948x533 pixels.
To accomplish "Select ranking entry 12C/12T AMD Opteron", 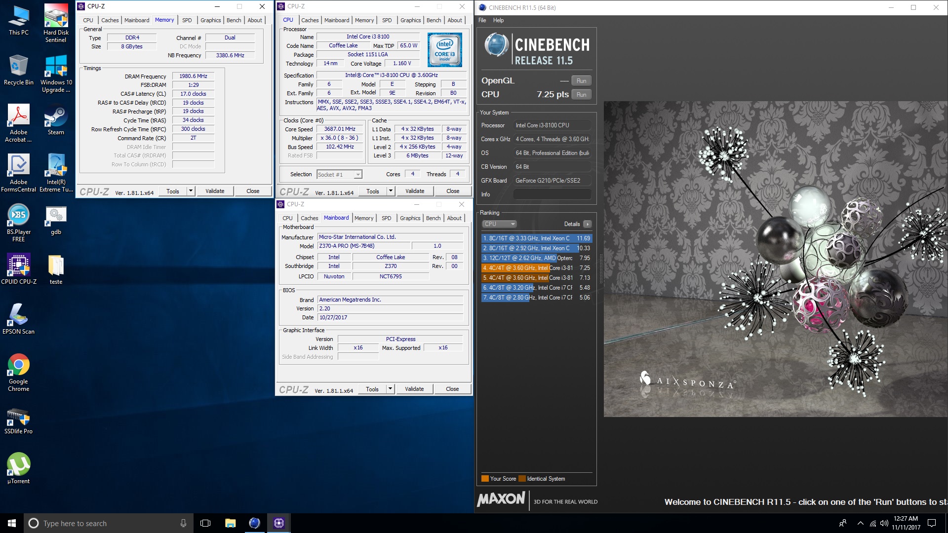I will click(x=536, y=258).
